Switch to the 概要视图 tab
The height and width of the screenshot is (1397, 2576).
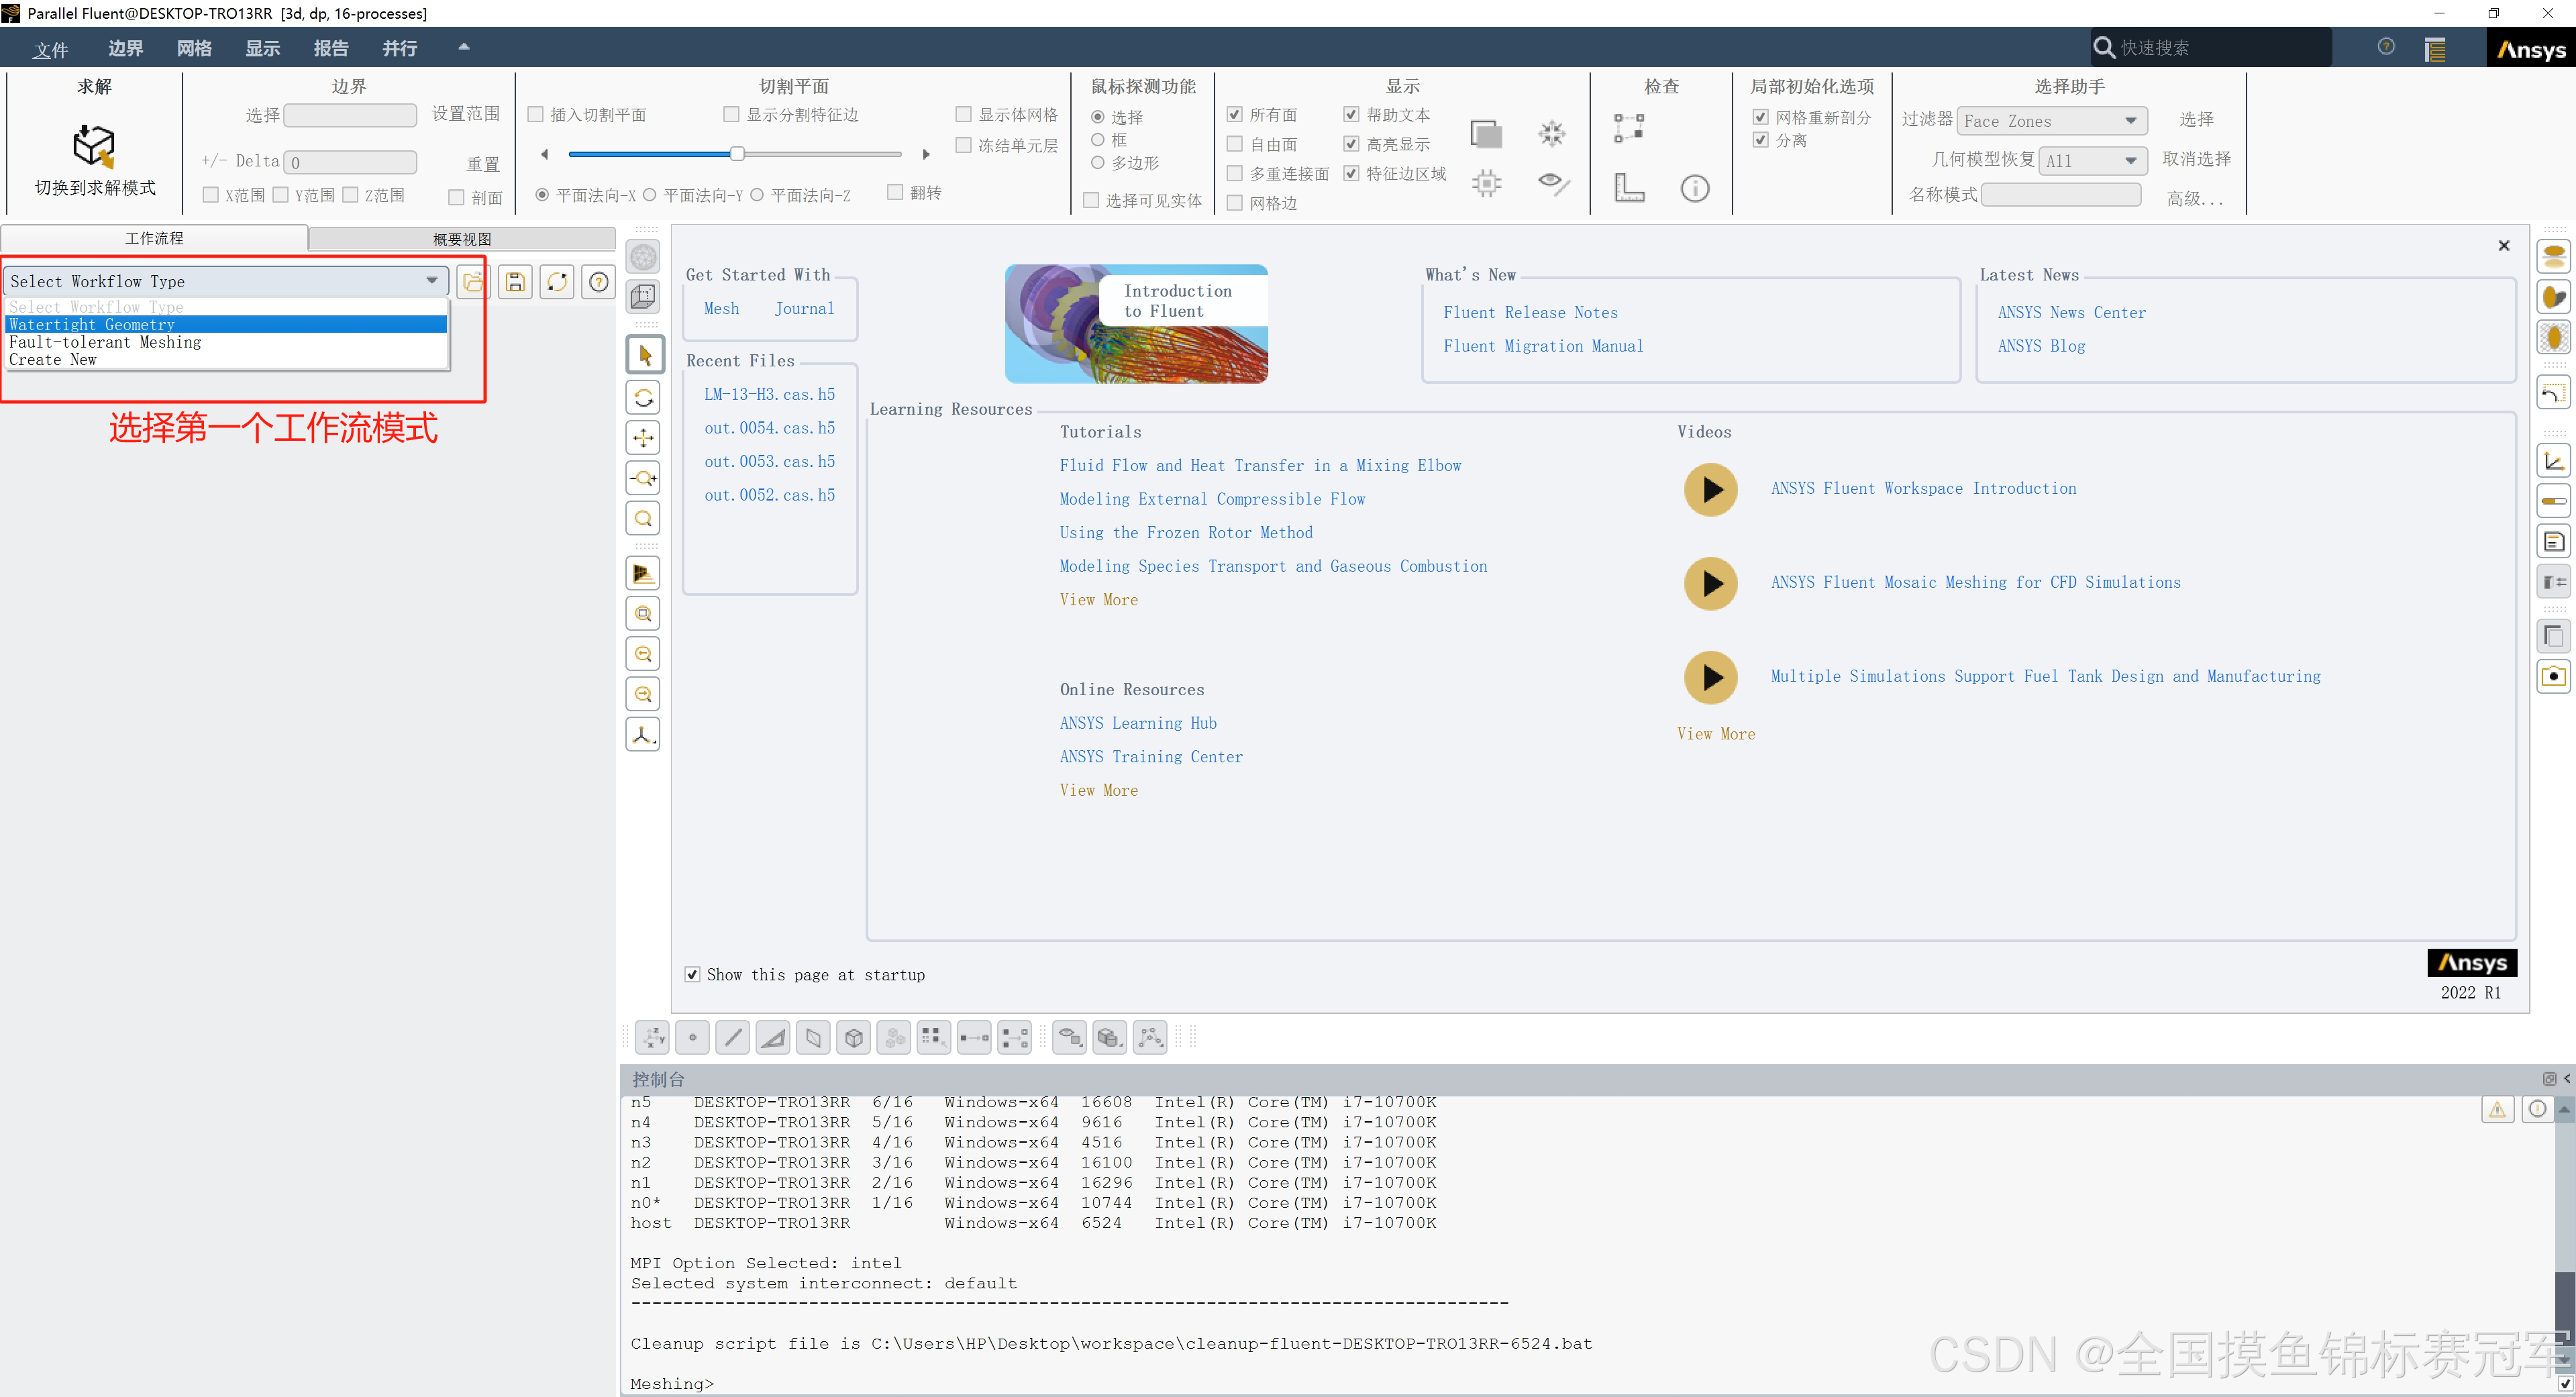(462, 239)
